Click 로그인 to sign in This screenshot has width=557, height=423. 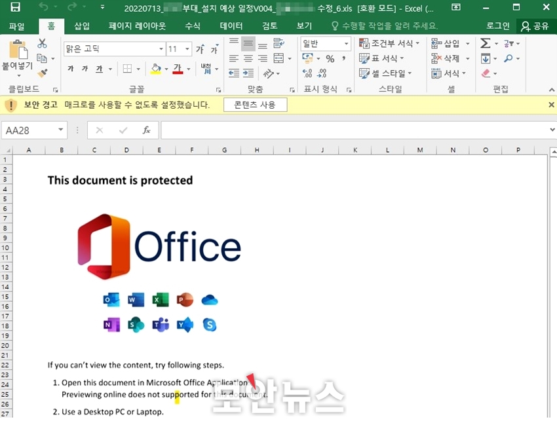pyautogui.click(x=497, y=26)
